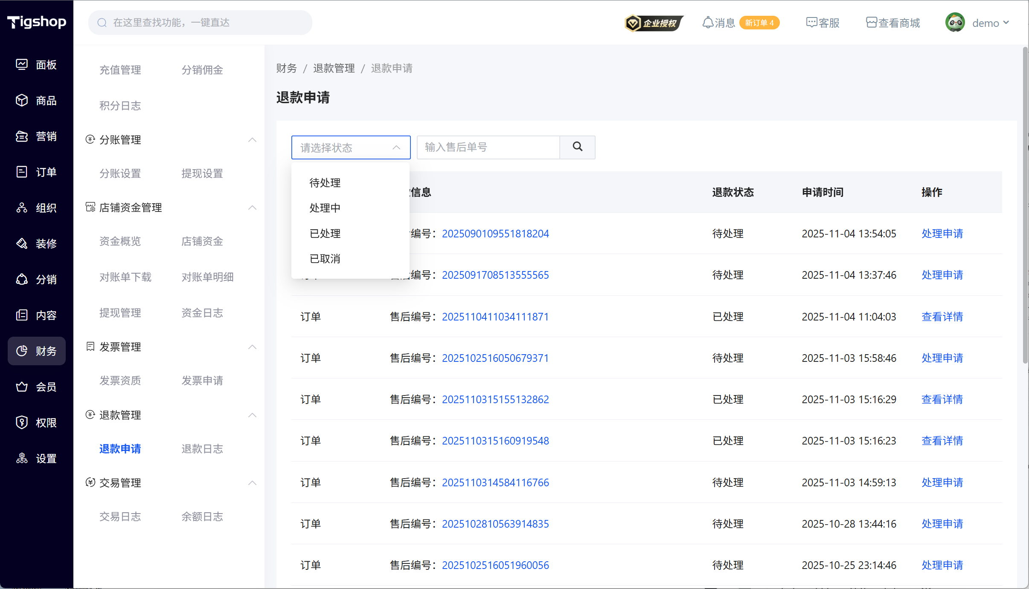Open 客服 customer service chat icon

(x=811, y=23)
